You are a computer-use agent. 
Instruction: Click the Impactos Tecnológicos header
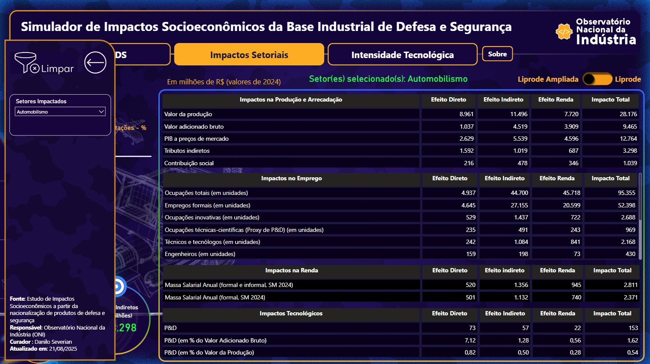[291, 314]
